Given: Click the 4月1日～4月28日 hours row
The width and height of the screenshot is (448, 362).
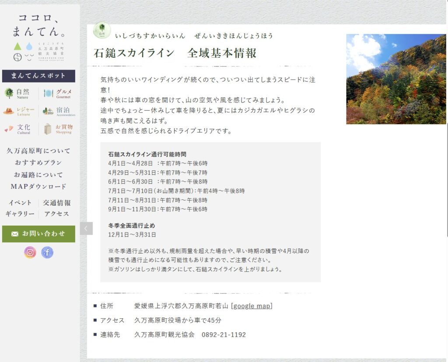Looking at the screenshot, I should pos(157,164).
